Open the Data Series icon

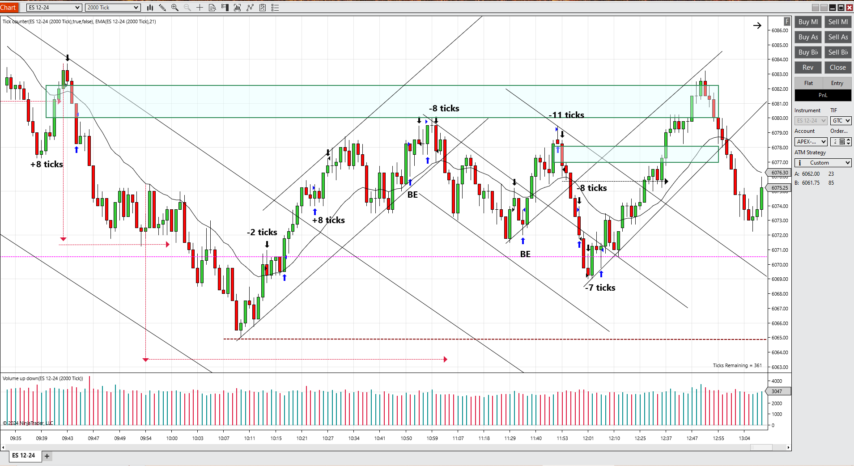[237, 8]
